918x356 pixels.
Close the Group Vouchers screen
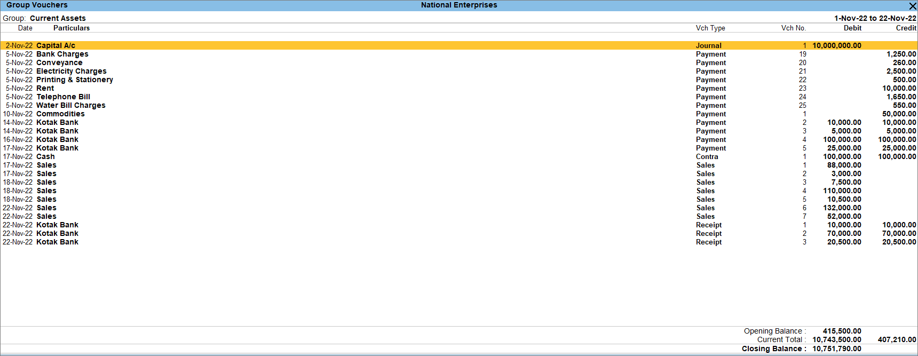[x=912, y=6]
